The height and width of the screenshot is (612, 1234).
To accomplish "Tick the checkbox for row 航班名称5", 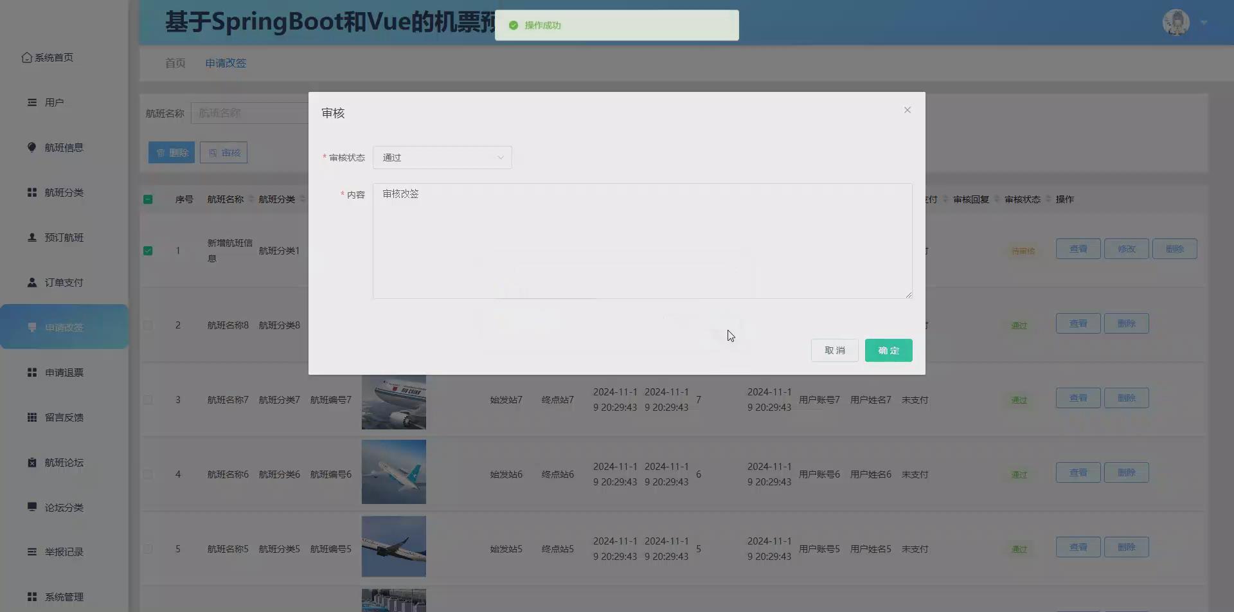I will coord(148,549).
